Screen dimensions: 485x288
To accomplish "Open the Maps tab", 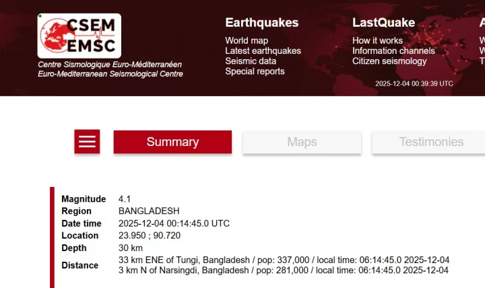I will (x=302, y=142).
